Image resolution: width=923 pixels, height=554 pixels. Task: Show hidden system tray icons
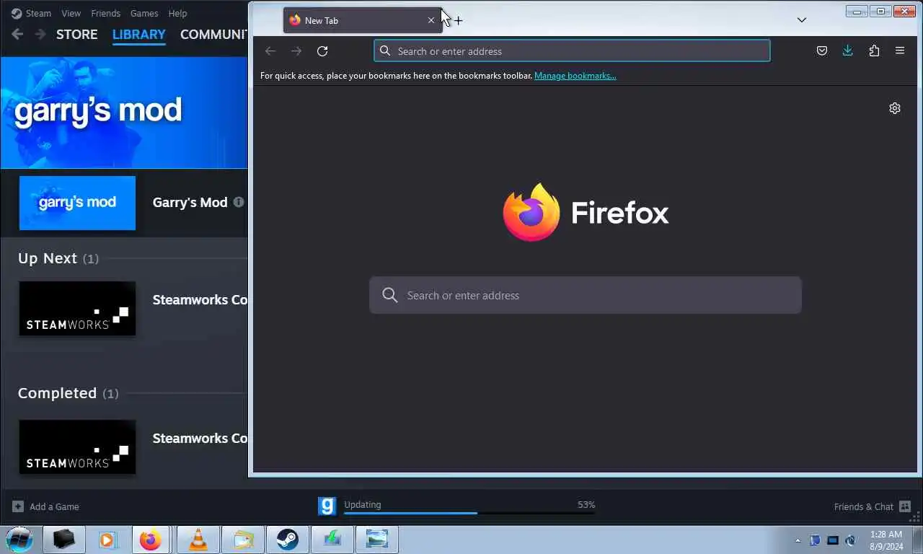tap(798, 540)
